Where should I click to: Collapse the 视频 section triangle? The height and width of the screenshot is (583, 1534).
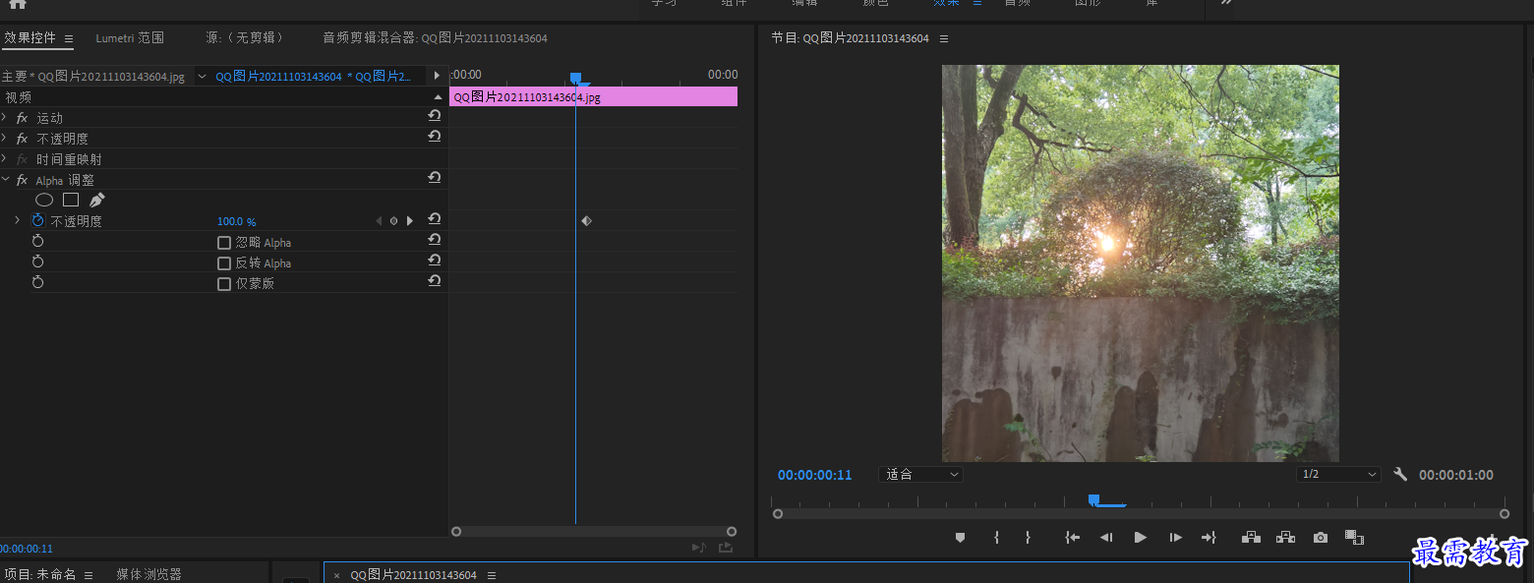439,97
